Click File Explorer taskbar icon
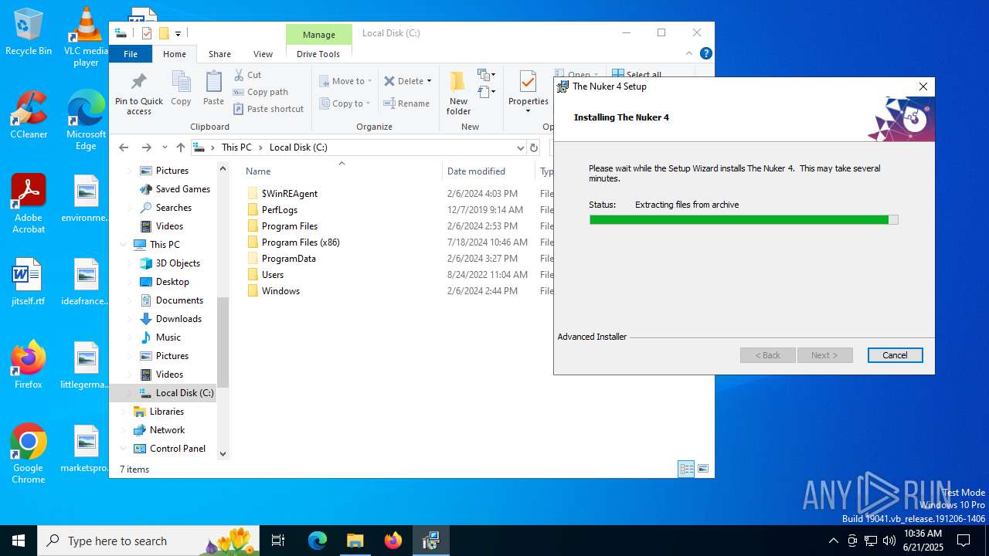 click(355, 541)
